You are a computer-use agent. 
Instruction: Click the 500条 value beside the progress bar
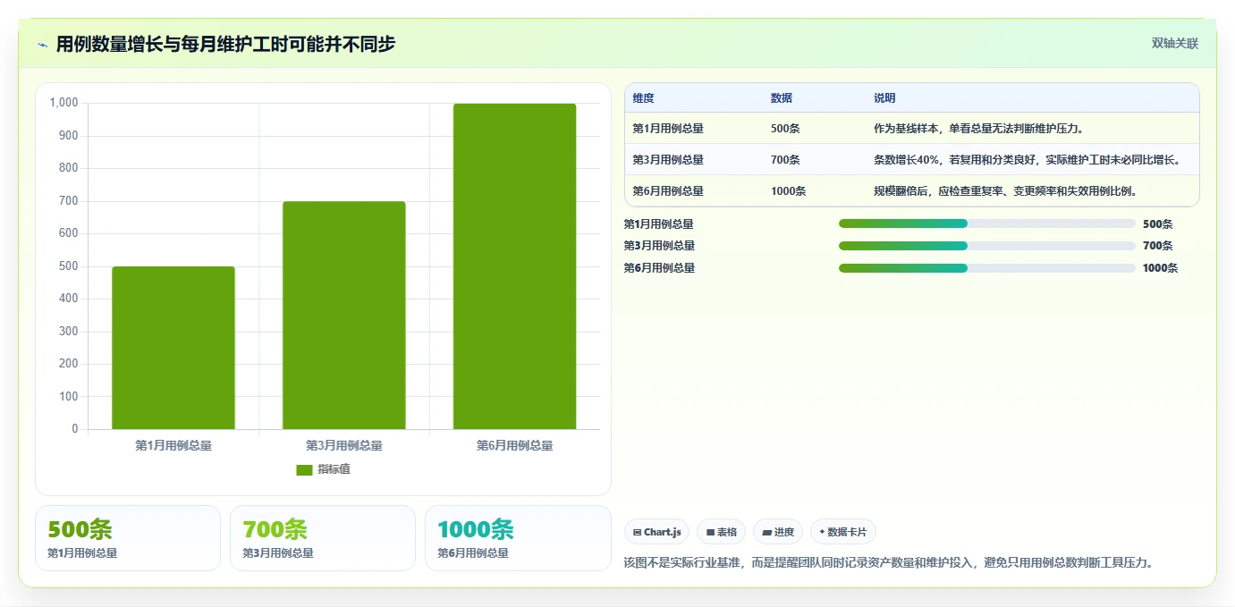(1157, 224)
